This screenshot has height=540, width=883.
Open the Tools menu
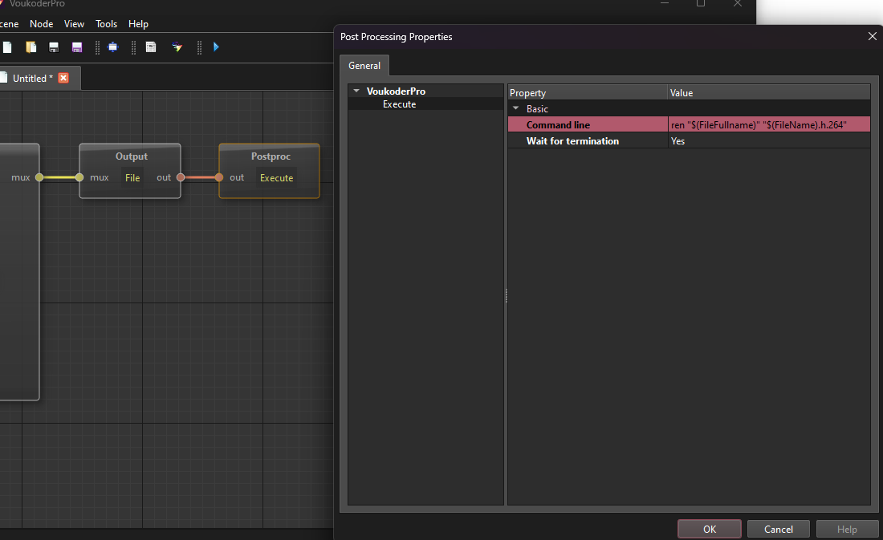(106, 24)
